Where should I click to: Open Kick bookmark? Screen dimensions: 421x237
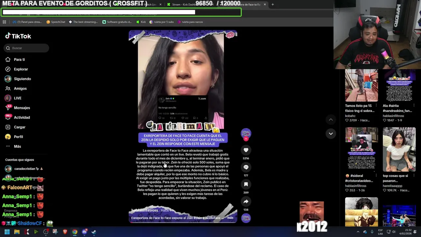tap(141, 22)
